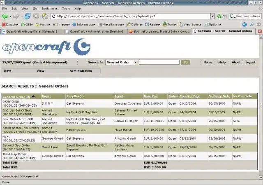This screenshot has width=263, height=185.
Task: Sort results by Delivery Date column
Action: pos(219,96)
